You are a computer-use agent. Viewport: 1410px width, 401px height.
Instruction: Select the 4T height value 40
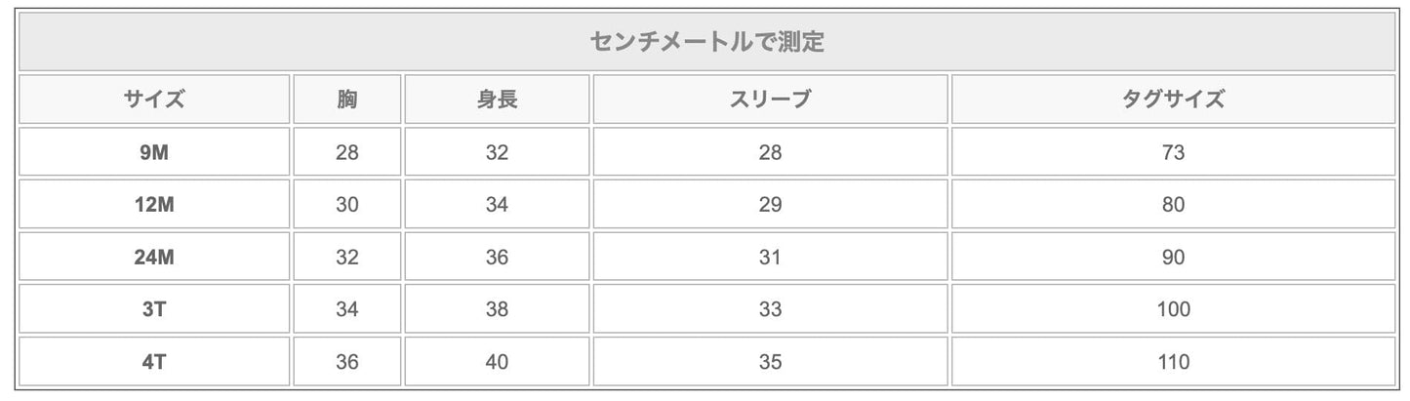coord(497,362)
